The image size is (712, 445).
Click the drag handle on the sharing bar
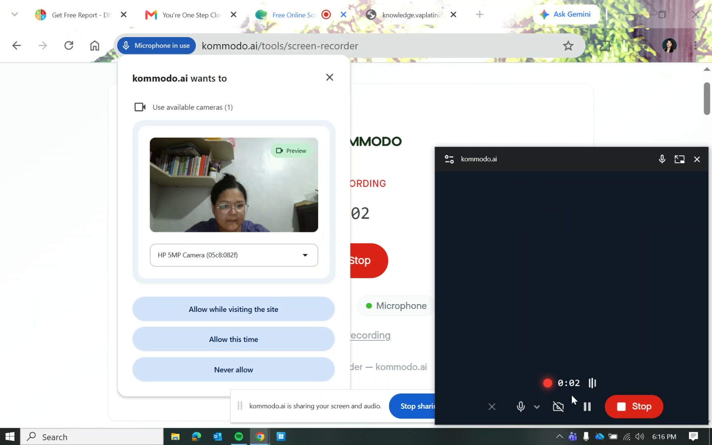(240, 406)
